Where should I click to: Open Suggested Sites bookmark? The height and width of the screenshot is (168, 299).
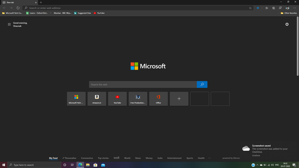83,13
